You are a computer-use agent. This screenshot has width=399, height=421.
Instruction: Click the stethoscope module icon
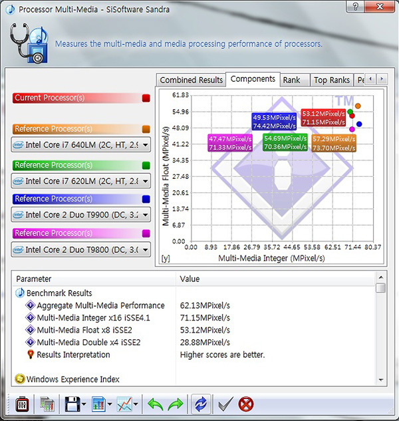click(x=29, y=43)
